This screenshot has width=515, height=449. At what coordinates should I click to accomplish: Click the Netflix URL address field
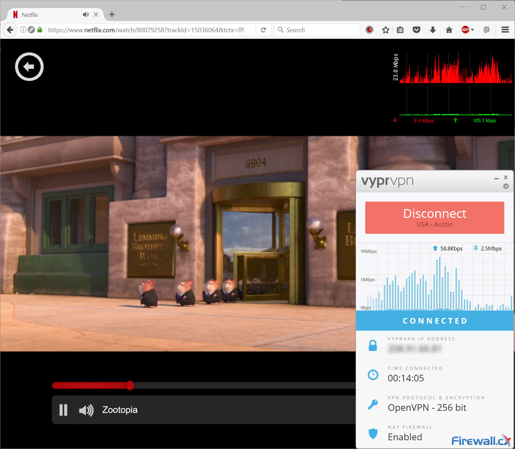point(146,30)
